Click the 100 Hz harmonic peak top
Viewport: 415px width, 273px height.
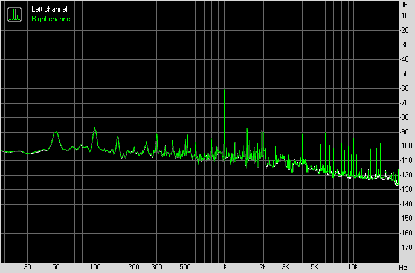tap(95, 128)
